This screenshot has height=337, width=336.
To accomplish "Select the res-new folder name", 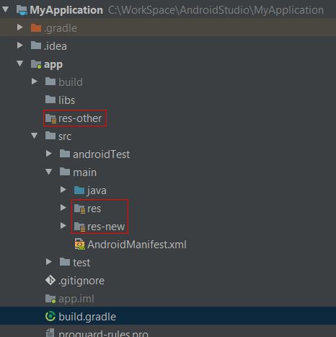I will pos(106,227).
